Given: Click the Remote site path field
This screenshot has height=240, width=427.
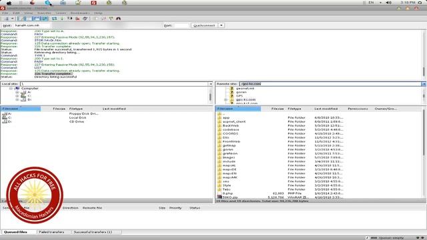Looking at the screenshot, I should point(330,84).
